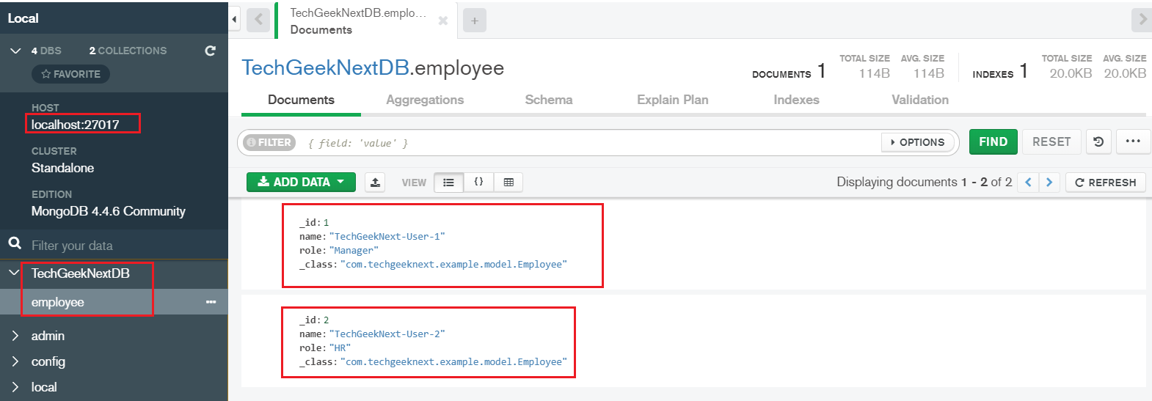1152x401 pixels.
Task: Click the search icon in the sidebar
Action: point(15,243)
